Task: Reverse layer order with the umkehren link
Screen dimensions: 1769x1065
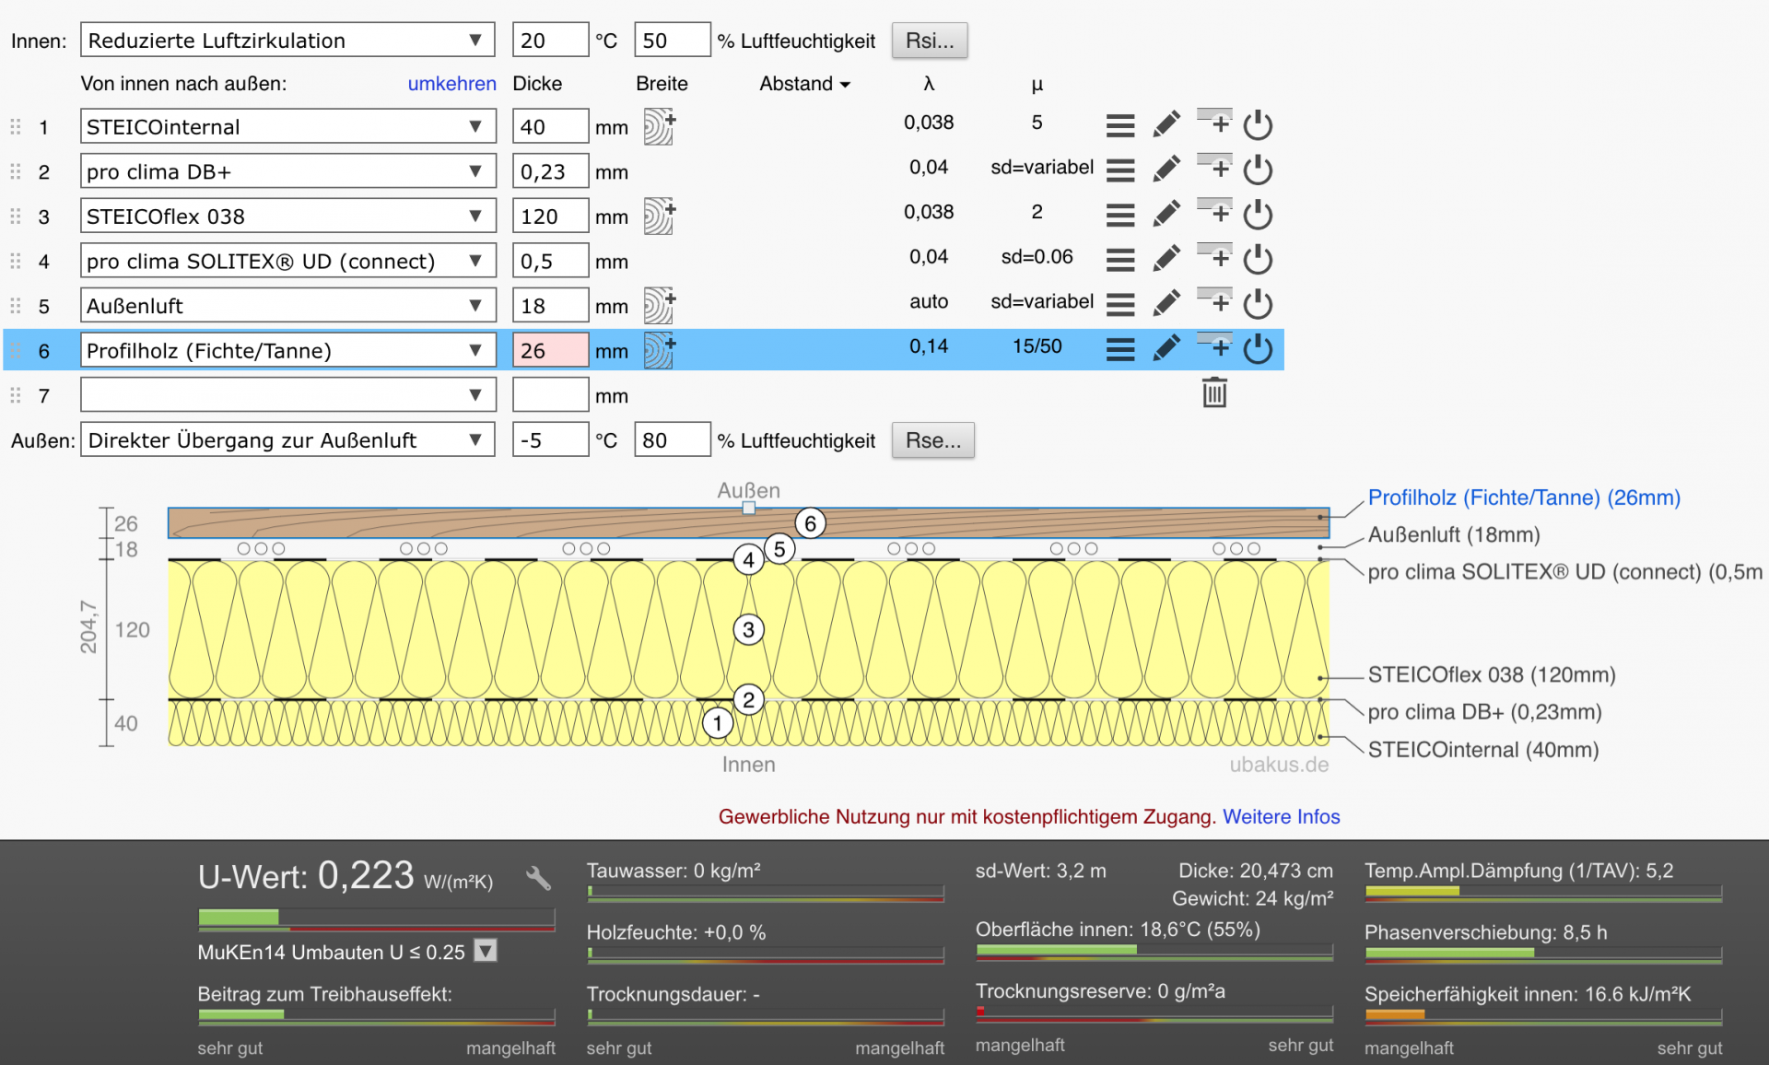Action: click(x=451, y=84)
